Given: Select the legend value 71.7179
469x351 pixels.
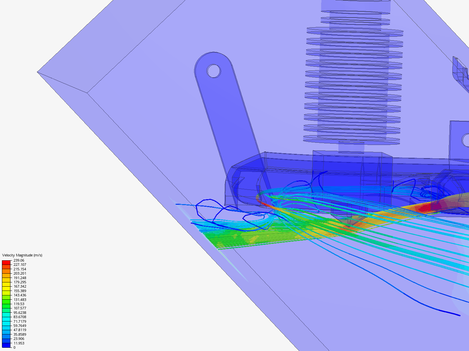Looking at the screenshot, I should coord(20,321).
